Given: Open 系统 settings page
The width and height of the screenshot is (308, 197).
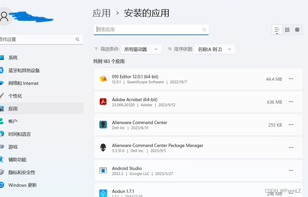Looking at the screenshot, I should pos(41,57).
